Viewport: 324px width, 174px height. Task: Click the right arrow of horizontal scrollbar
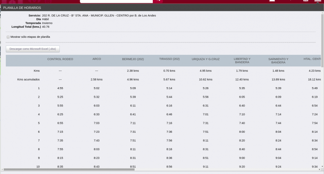coord(319,169)
